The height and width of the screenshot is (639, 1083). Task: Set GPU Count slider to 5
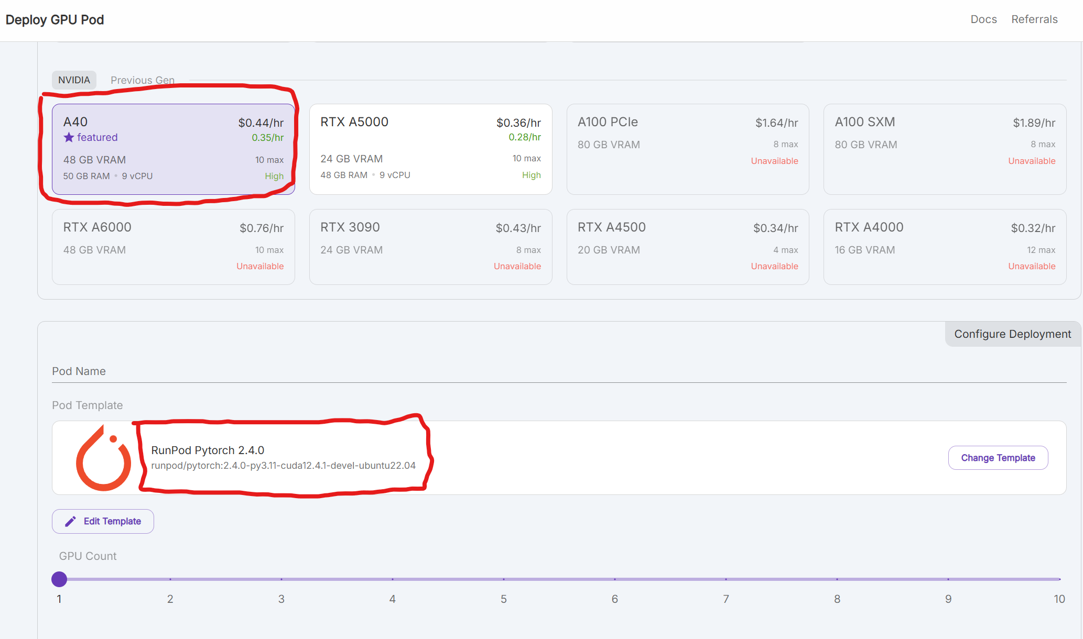[x=504, y=579]
